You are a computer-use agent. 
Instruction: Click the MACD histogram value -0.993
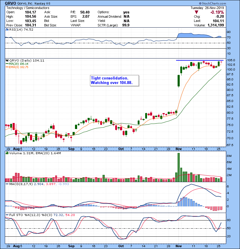[63, 184]
